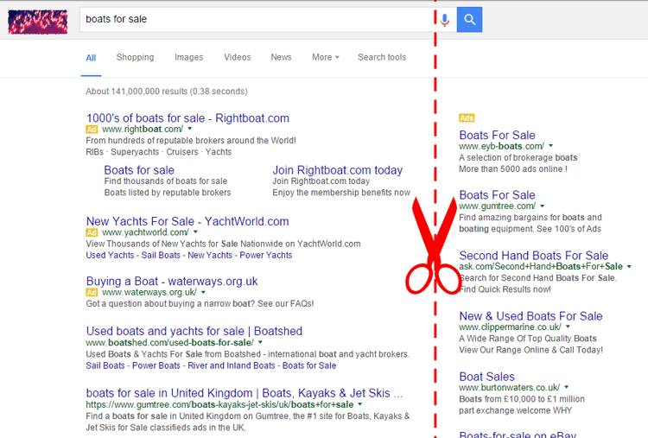Open the Used Yachts sitelink
Viewport: 648px width, 438px height.
[110, 256]
